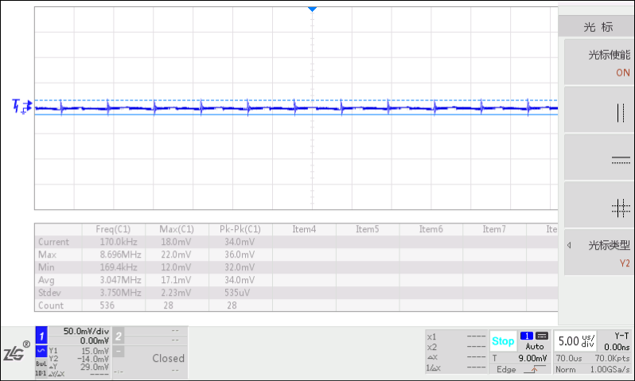
Task: Toggle channel 1 on or off
Action: point(42,336)
